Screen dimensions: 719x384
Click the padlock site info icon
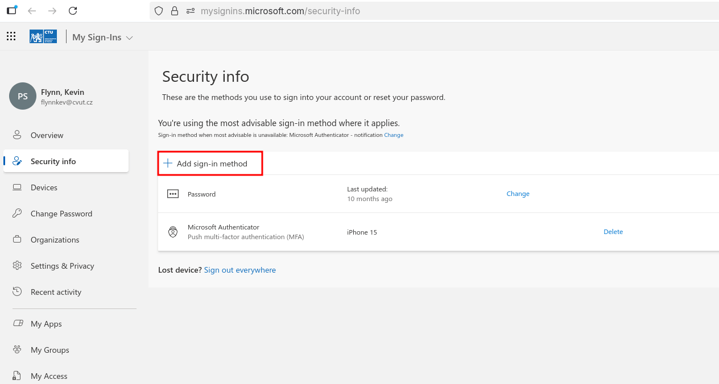click(175, 11)
